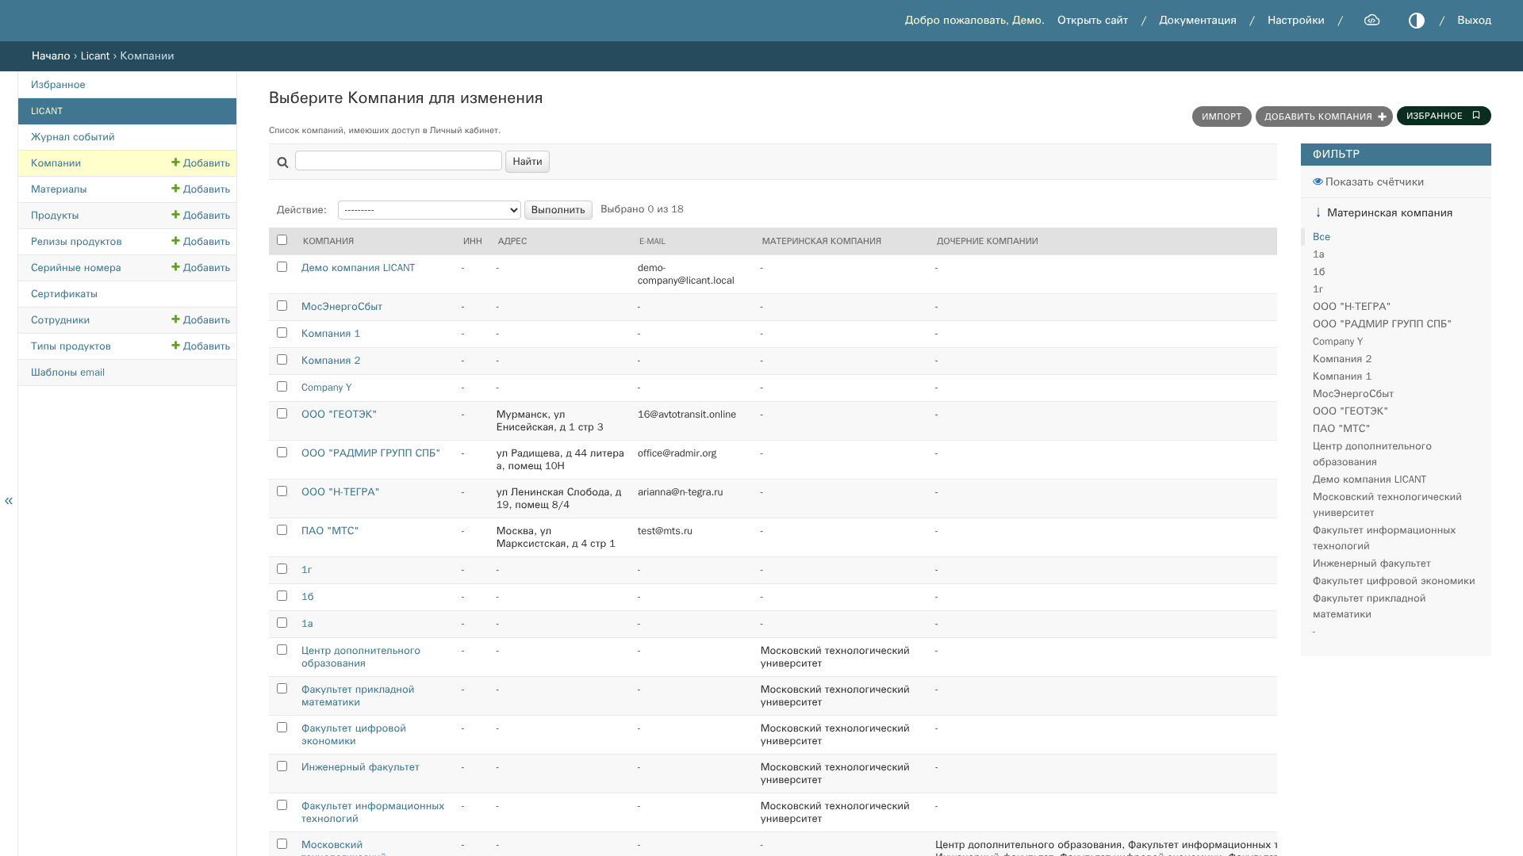Open the Действие action dropdown
Screen dimensions: 1523x856
click(x=429, y=210)
